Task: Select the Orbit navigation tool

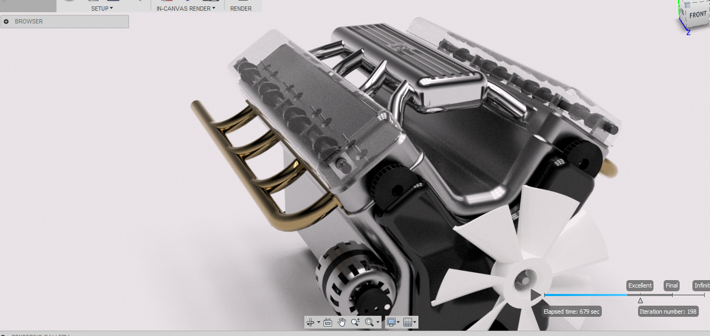Action: point(311,322)
